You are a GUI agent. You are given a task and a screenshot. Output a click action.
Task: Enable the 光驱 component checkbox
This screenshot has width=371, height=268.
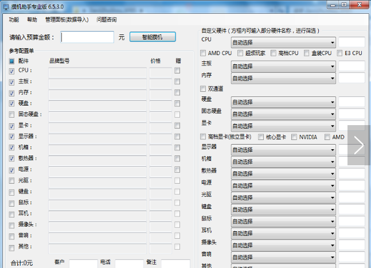pos(11,181)
